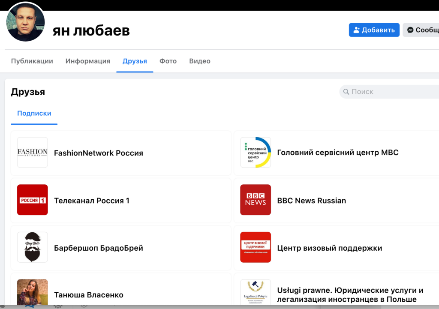Go to the Видео tab

coord(200,61)
